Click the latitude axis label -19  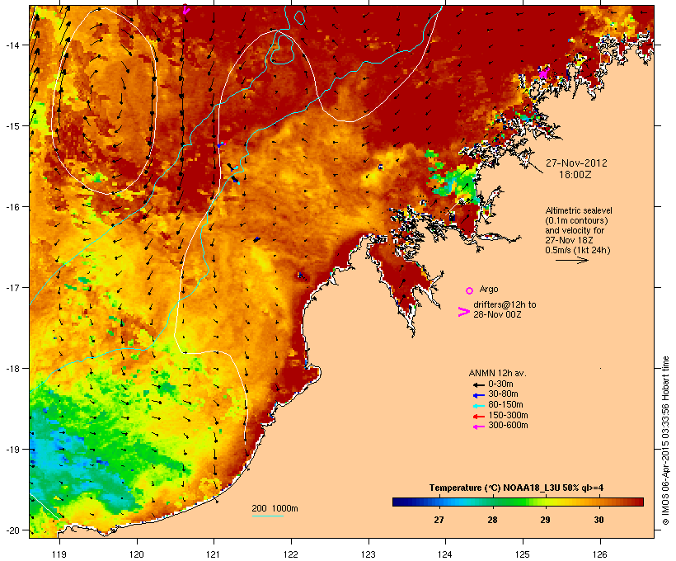pos(12,450)
